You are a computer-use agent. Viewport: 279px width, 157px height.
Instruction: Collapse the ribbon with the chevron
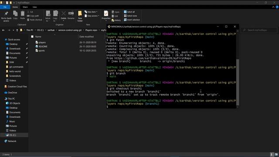point(273,7)
